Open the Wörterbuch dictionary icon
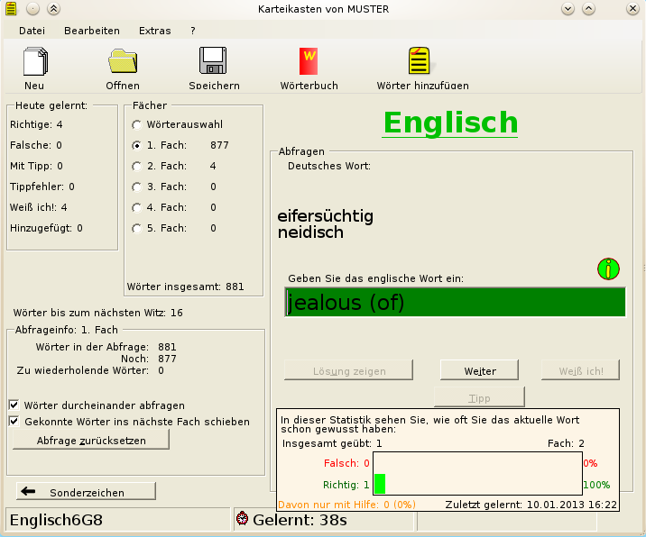The image size is (646, 537). [309, 61]
